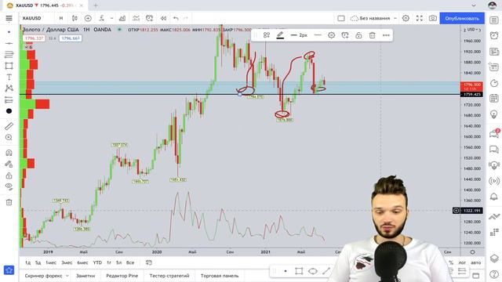This screenshot has height=282, width=502.
Task: Select the rectangle shapes tool in sidebar
Action: pos(9,66)
